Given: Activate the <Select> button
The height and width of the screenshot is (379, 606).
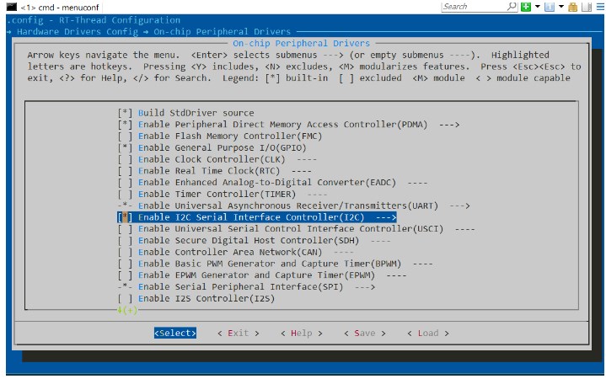Looking at the screenshot, I should tap(175, 333).
